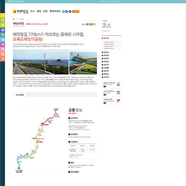Expand 삼척동해 in the right course menu
Image resolution: width=186 pixels, height=186 pixels.
[105, 68]
